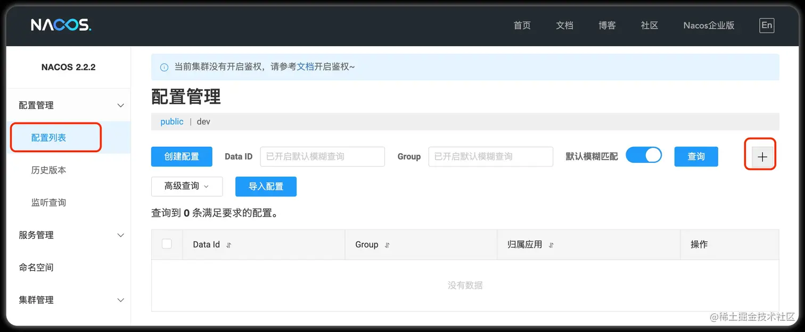
Task: Click the NACOS 2.2.2 version text
Action: [68, 67]
